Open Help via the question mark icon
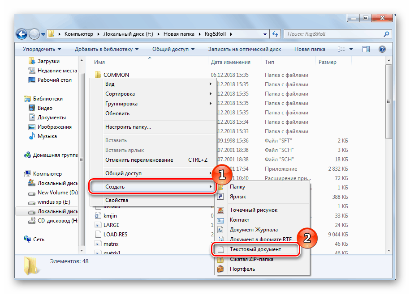The width and height of the screenshot is (410, 294). tap(382, 49)
